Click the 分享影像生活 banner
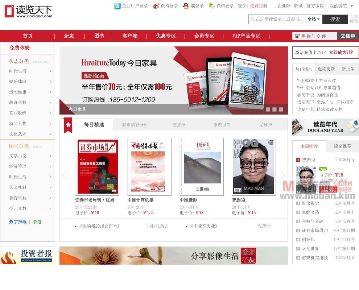 (174, 256)
